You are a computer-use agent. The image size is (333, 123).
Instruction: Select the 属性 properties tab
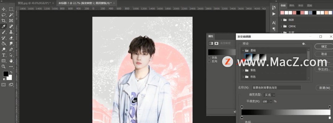point(211,36)
